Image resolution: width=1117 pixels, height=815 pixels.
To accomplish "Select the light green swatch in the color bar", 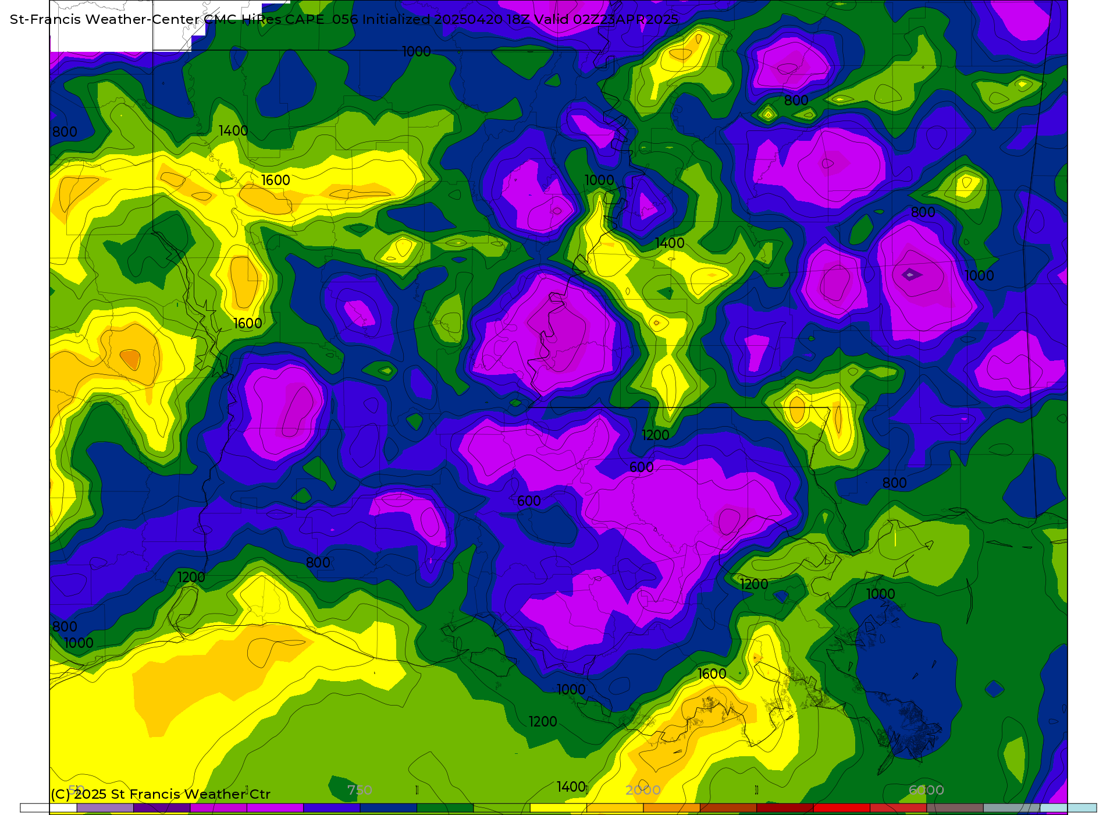I will tap(501, 808).
